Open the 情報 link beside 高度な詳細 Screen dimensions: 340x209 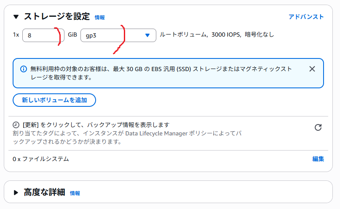tap(75, 193)
